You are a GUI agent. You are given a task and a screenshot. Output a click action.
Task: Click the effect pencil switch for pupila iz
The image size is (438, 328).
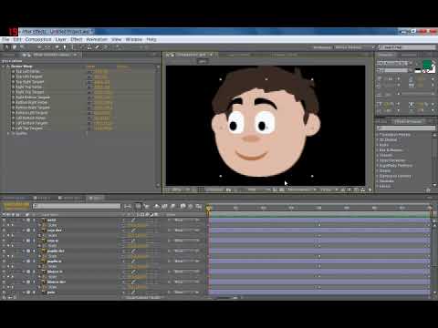point(133,261)
